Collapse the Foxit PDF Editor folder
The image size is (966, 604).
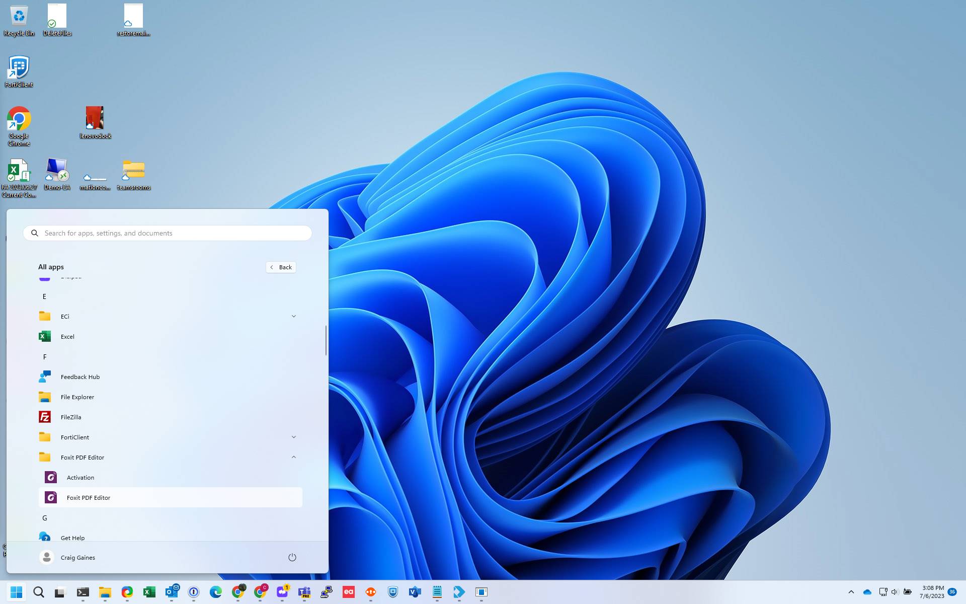(294, 457)
